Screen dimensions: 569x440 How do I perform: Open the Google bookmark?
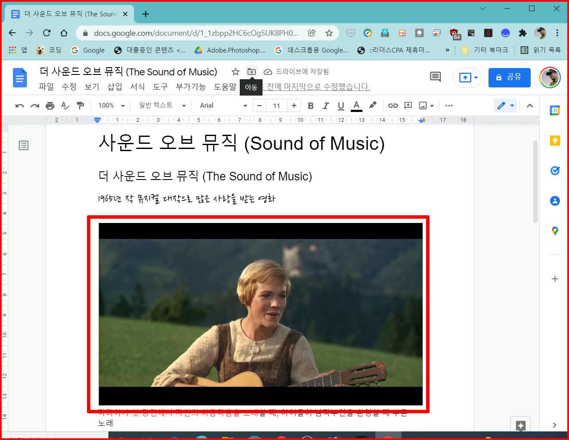[88, 50]
